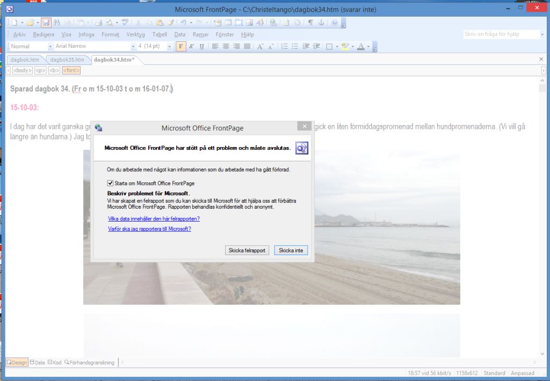Click the Cut scissors icon
This screenshot has height=381, width=550.
tap(138, 23)
